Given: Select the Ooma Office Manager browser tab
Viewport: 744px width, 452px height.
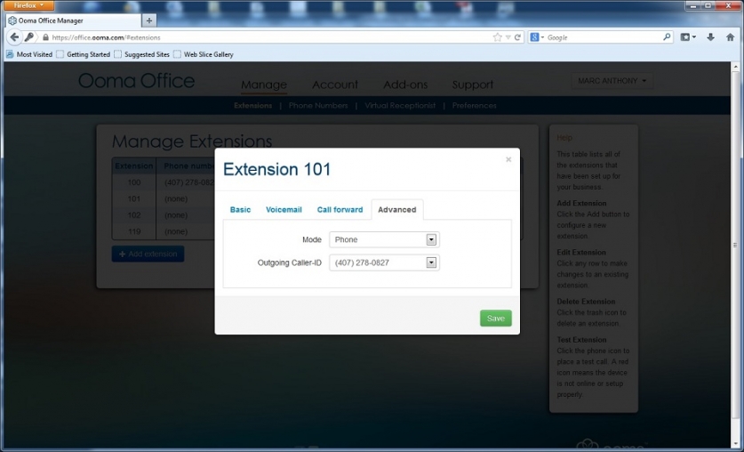Looking at the screenshot, I should [74, 20].
